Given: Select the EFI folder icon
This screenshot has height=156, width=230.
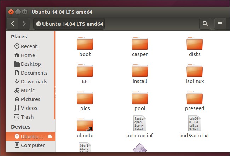Looking at the screenshot, I should (x=85, y=70).
